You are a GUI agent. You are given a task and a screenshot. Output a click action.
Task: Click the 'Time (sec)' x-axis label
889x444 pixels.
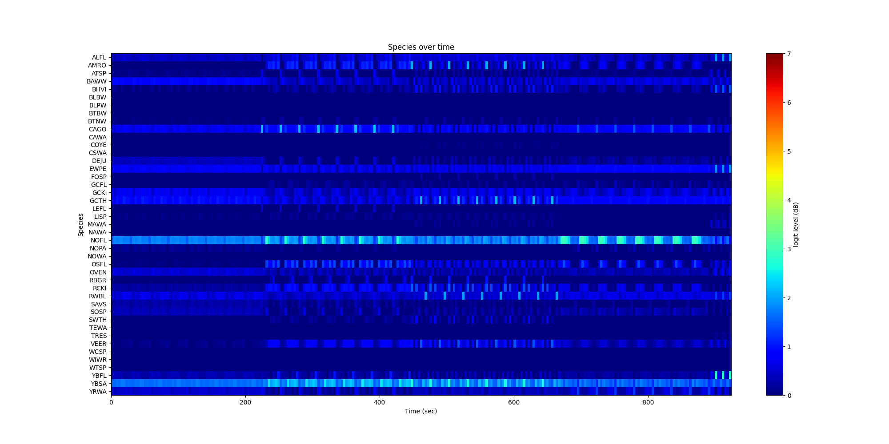click(x=420, y=411)
